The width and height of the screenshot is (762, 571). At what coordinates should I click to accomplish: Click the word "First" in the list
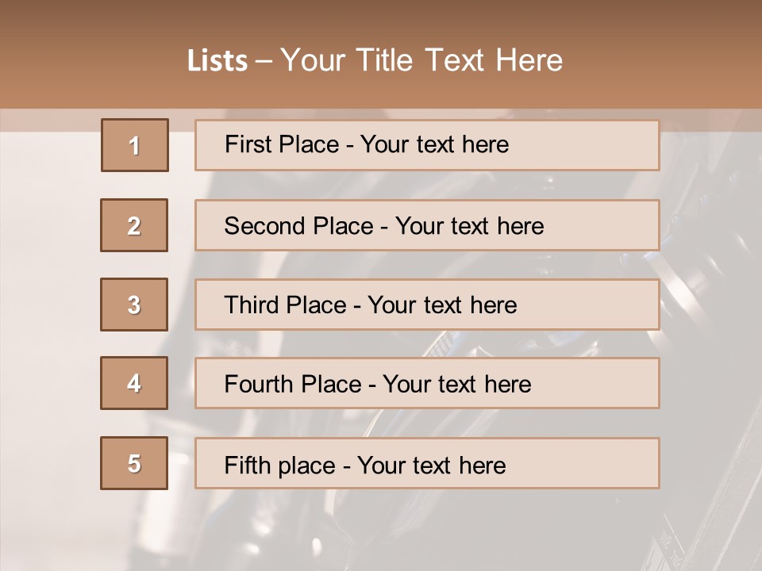[248, 144]
